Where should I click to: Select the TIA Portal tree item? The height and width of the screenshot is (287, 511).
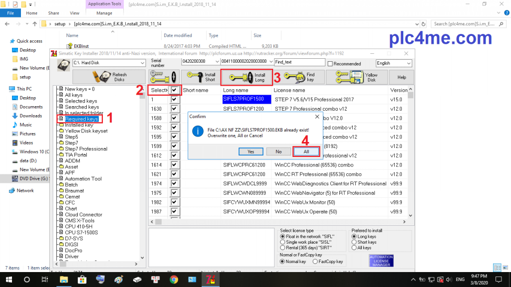[x=76, y=155]
